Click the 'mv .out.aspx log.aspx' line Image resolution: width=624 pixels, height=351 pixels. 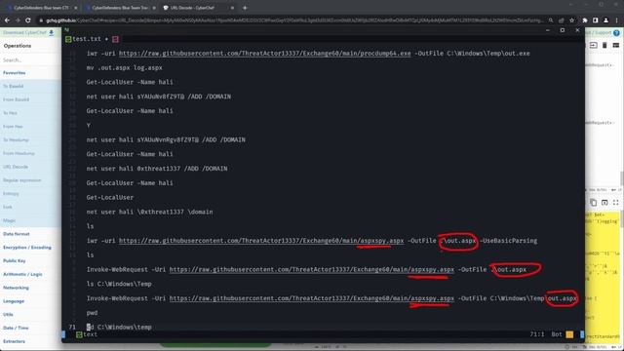pyautogui.click(x=124, y=67)
